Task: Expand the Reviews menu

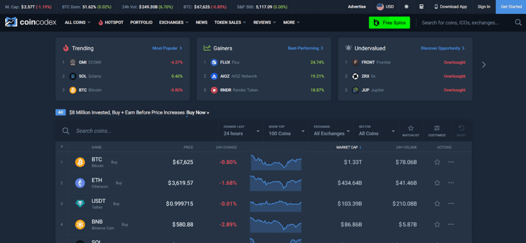Action: 265,23
